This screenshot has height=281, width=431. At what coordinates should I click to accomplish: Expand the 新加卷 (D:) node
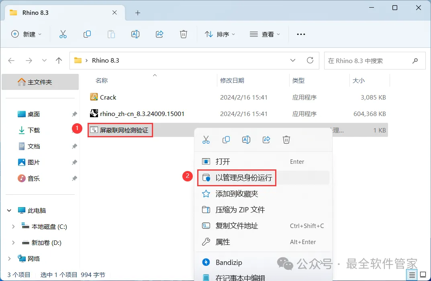coord(13,242)
